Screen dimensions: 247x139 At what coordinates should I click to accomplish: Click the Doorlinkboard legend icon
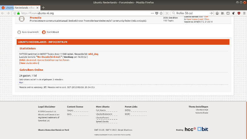click(x=44, y=32)
